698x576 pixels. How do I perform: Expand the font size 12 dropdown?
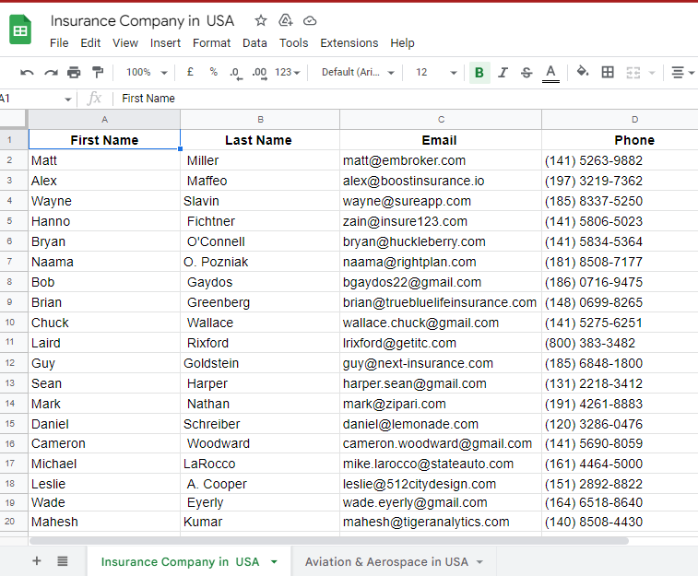436,72
